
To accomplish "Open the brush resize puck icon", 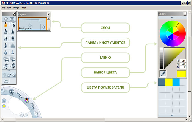I will coord(6,19).
